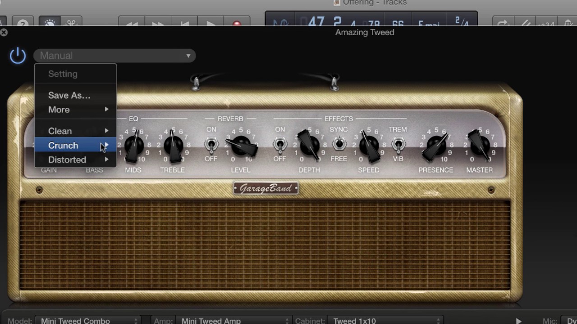Close the Amazing Tweed plugin window
577x324 pixels.
click(4, 32)
